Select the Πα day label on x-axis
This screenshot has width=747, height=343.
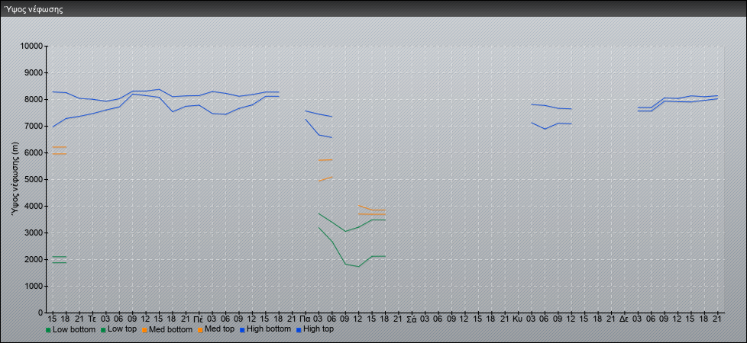[x=306, y=319]
